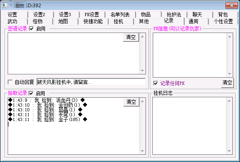Clear the 密语记录 log with 清空
Viewport: 240px width, 162px height.
(131, 37)
